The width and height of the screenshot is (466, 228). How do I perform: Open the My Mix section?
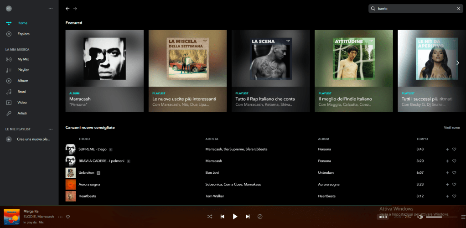coord(23,59)
